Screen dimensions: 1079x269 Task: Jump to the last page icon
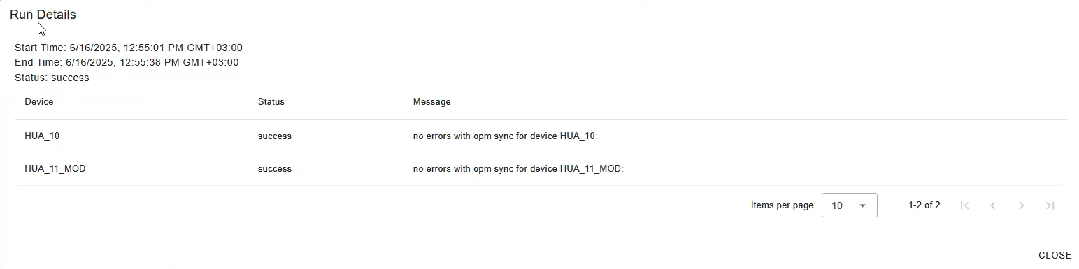(1050, 205)
